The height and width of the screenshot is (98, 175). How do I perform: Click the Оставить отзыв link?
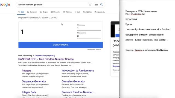coord(94,50)
